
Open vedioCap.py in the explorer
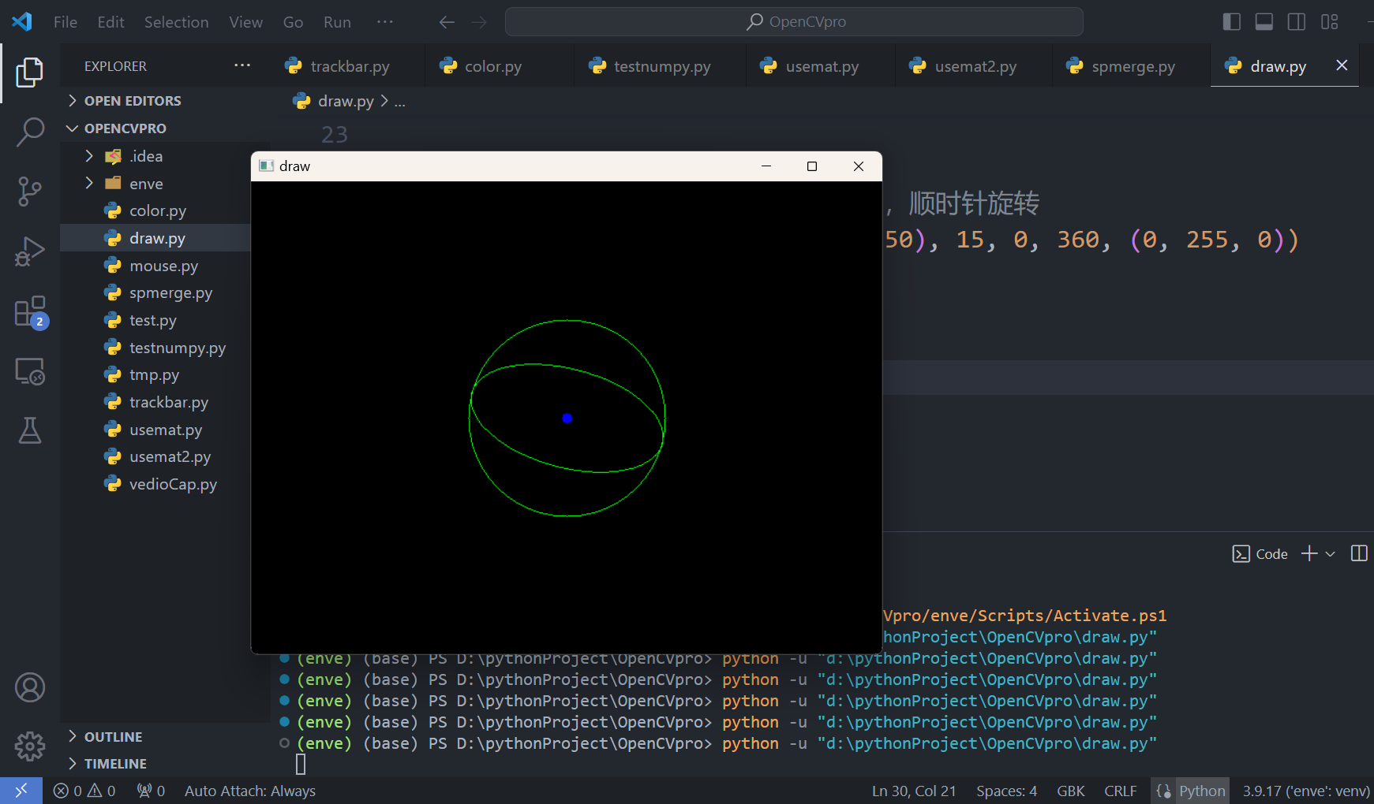coord(173,484)
